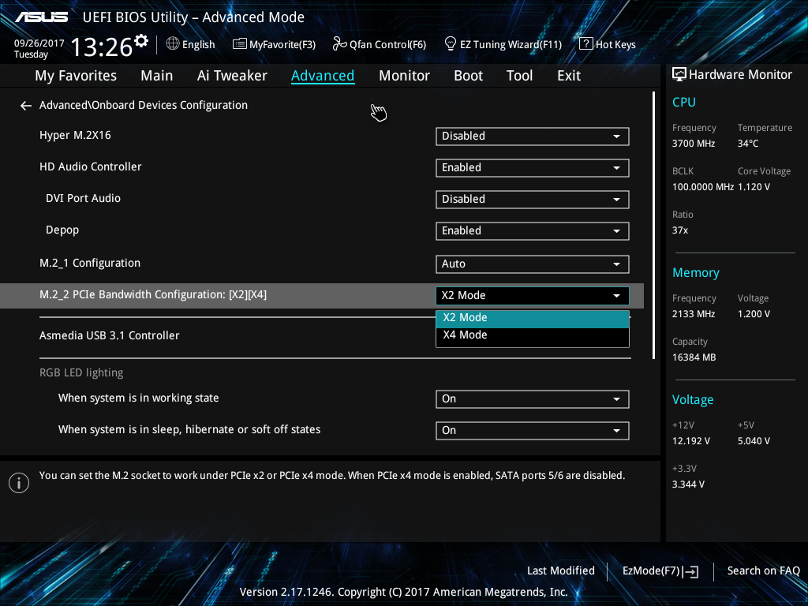Click Voltage heading in Hardware Monitor
The height and width of the screenshot is (606, 808).
pyautogui.click(x=693, y=400)
